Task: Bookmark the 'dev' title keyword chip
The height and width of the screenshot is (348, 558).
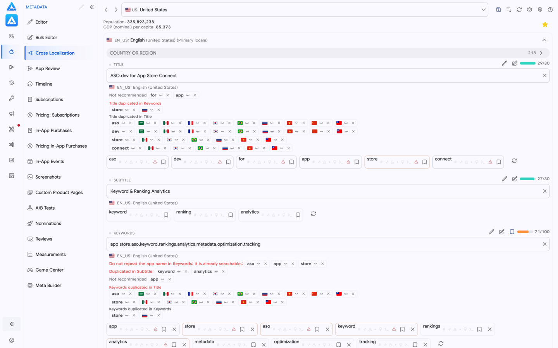Action: tap(228, 162)
